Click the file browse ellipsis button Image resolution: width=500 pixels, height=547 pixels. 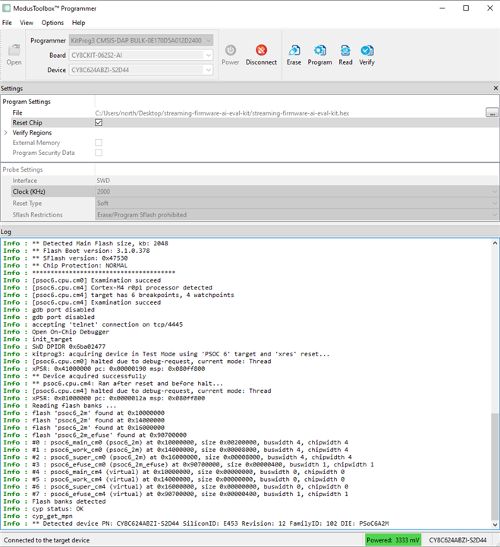pyautogui.click(x=492, y=112)
